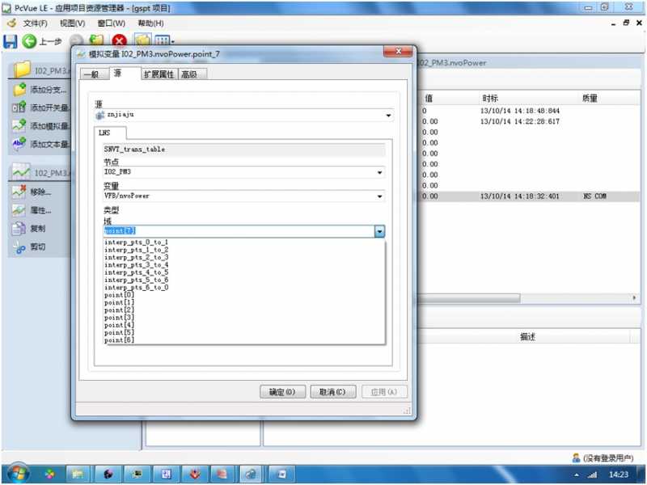647x485 pixels.
Task: Expand the znjiaju source dropdown
Action: [388, 115]
